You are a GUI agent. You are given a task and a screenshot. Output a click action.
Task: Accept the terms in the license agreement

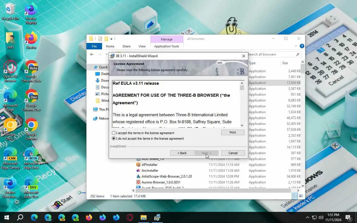(x=114, y=133)
